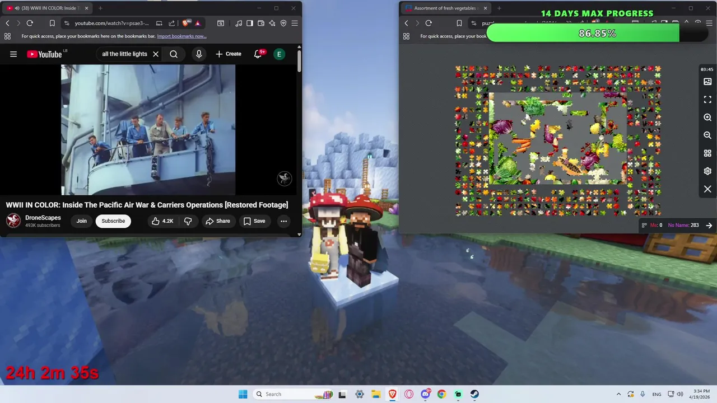Open Steam from the taskbar

[x=474, y=394]
